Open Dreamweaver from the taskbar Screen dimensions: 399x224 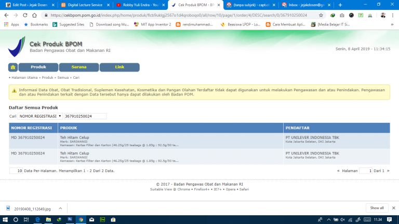[x=102, y=219]
